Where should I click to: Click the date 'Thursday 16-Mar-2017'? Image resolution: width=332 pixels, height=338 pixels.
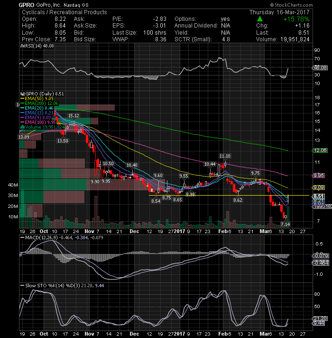pos(279,12)
